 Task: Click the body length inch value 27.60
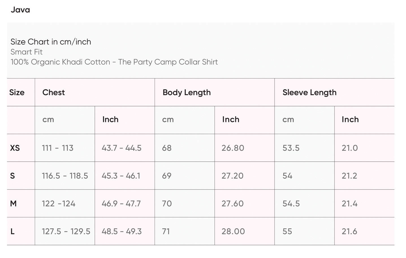pos(233,204)
